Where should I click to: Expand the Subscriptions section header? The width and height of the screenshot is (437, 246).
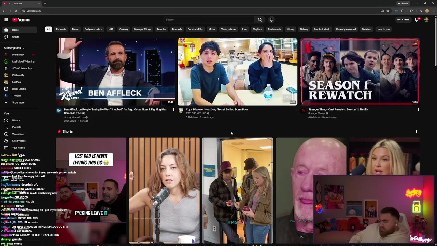(x=14, y=48)
